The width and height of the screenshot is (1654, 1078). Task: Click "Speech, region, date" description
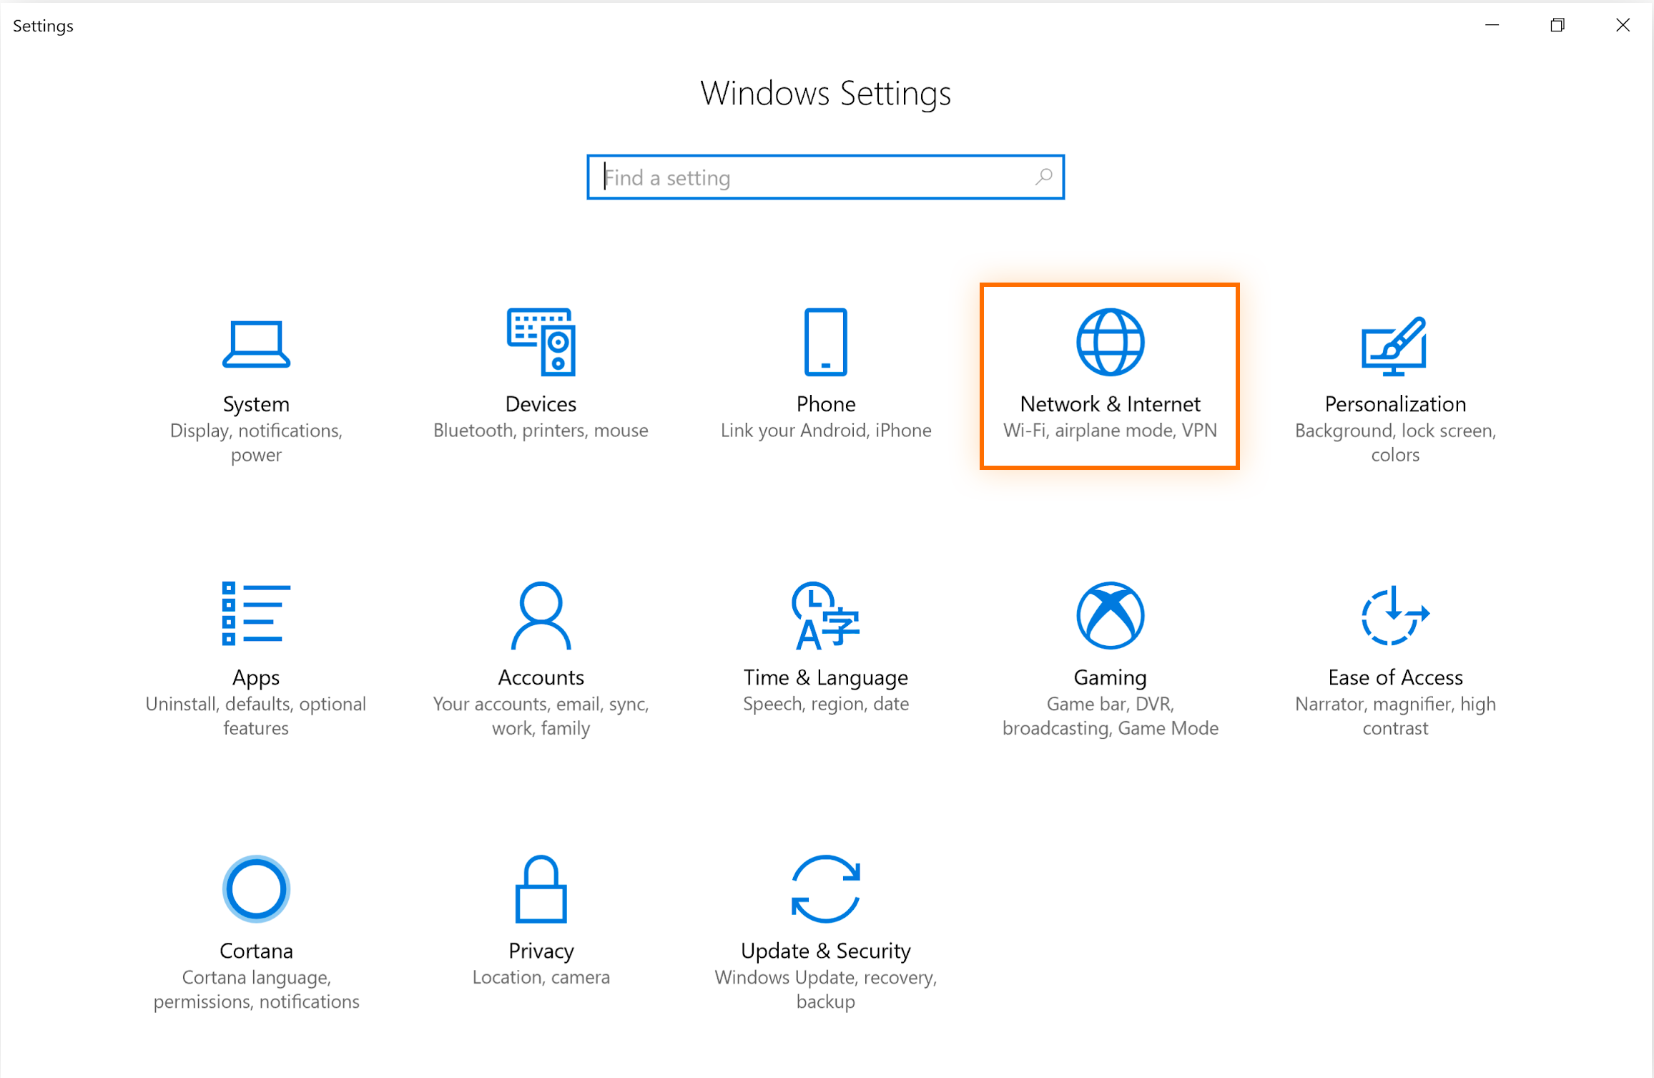point(826,704)
